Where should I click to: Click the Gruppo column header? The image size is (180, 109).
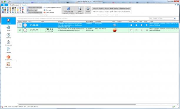click(x=123, y=22)
